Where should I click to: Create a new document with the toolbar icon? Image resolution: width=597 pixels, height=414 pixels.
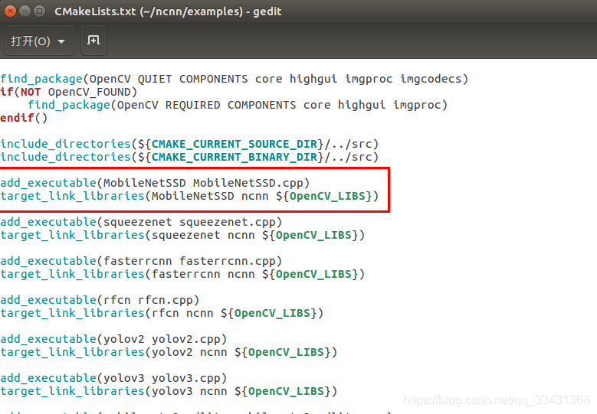[x=93, y=41]
